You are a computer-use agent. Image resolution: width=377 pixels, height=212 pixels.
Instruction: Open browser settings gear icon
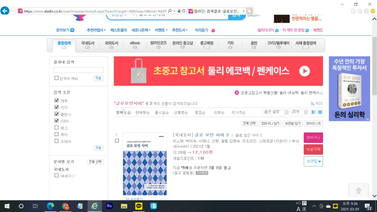pos(367,11)
